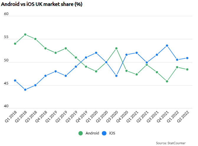Click iOS data point at Q3 2020
The width and height of the screenshot is (198, 146).
117,76
